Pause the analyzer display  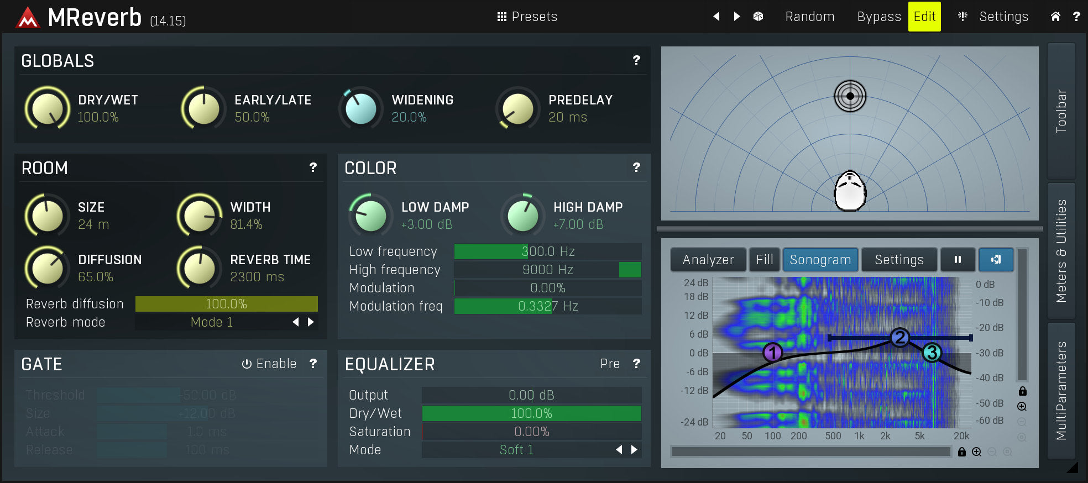coord(958,260)
